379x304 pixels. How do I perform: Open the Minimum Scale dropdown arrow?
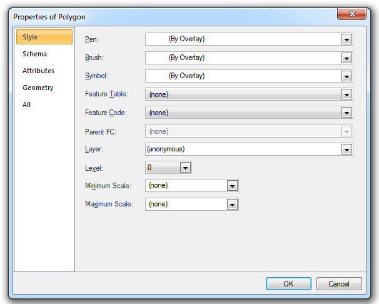[232, 186]
